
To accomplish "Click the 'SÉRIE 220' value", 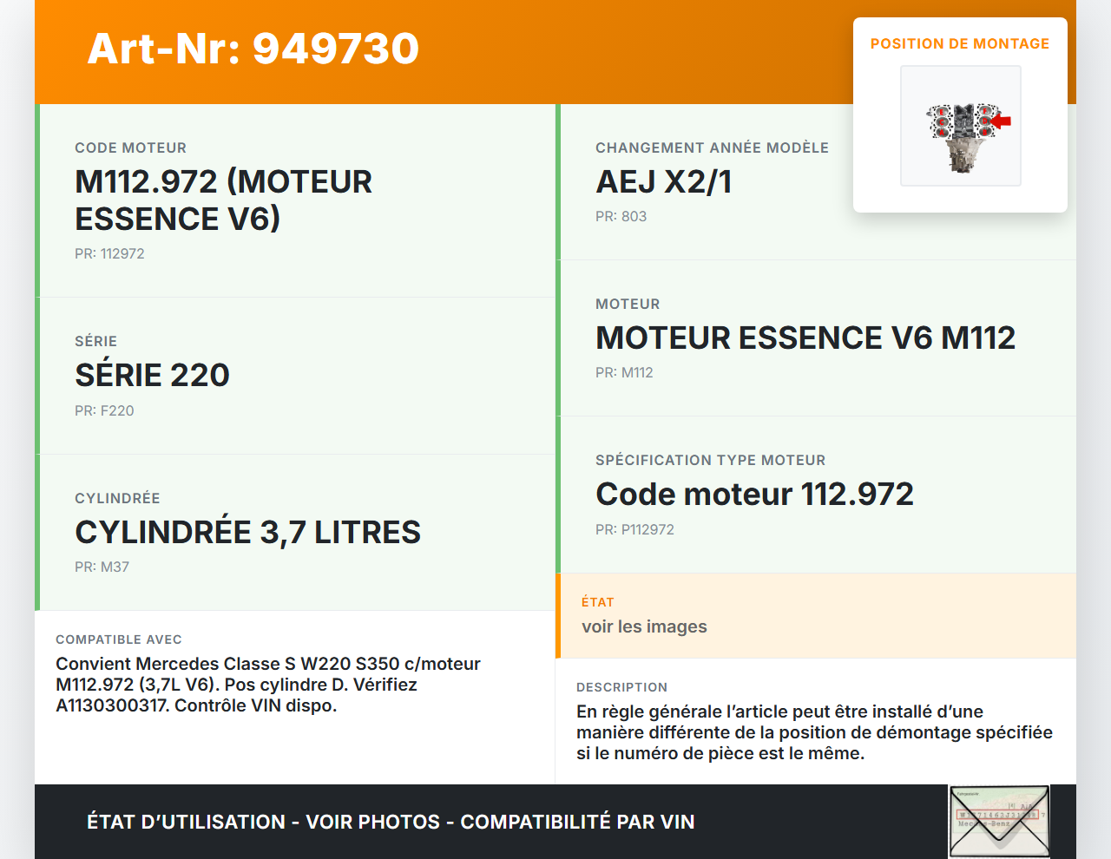I will click(152, 376).
